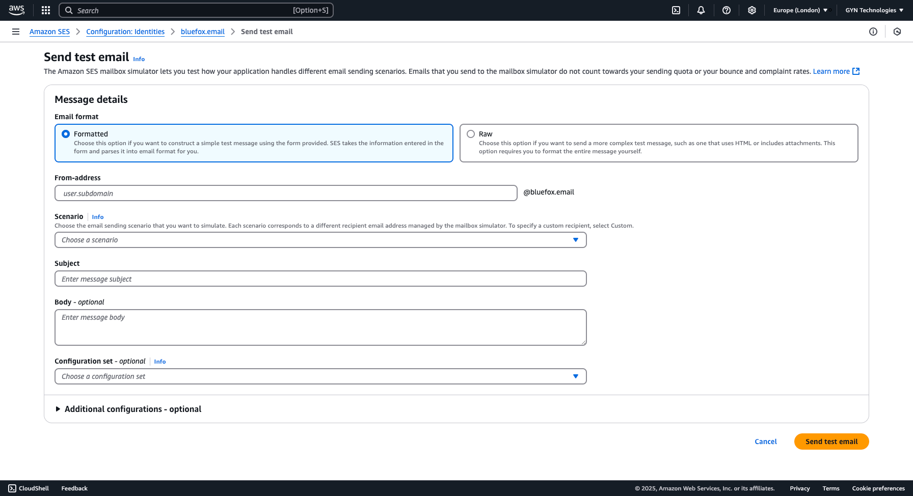Screen dimensions: 913x496
Task: Open the notifications bell
Action: tap(701, 10)
